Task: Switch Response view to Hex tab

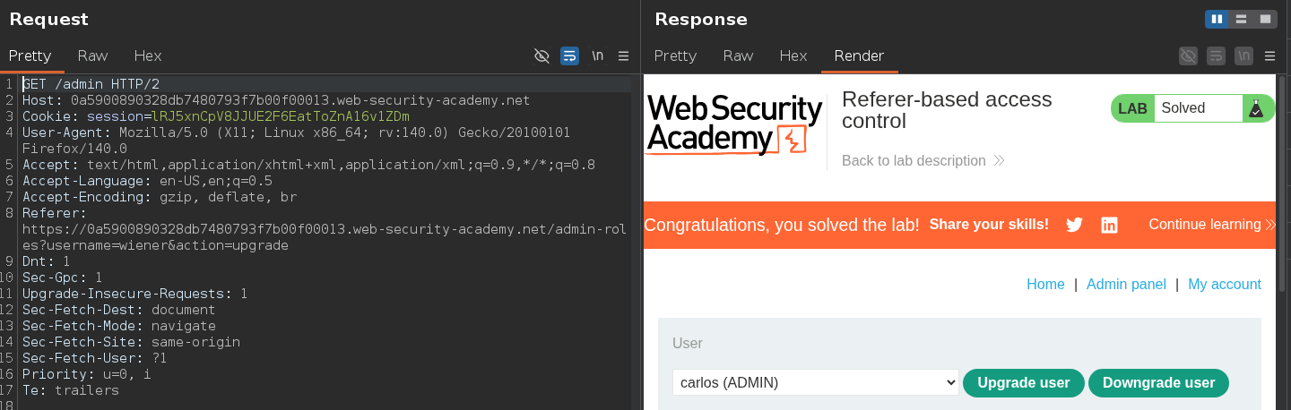Action: click(793, 56)
